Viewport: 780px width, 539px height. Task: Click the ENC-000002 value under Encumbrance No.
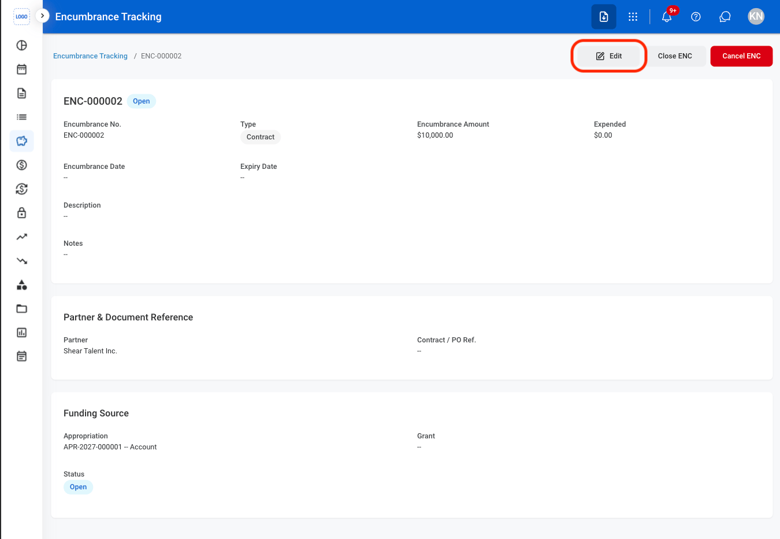pos(84,135)
